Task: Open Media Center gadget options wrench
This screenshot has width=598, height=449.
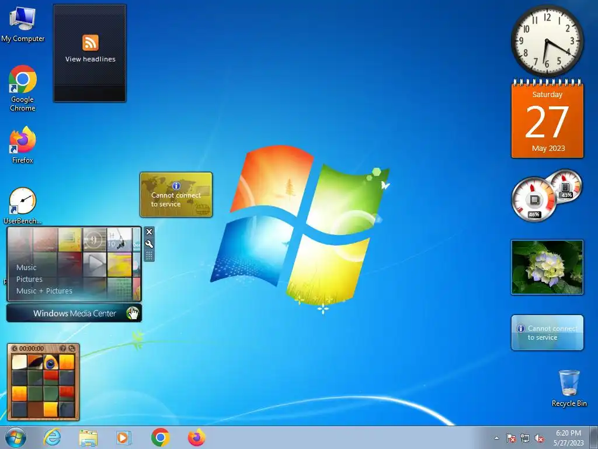Action: tap(149, 244)
